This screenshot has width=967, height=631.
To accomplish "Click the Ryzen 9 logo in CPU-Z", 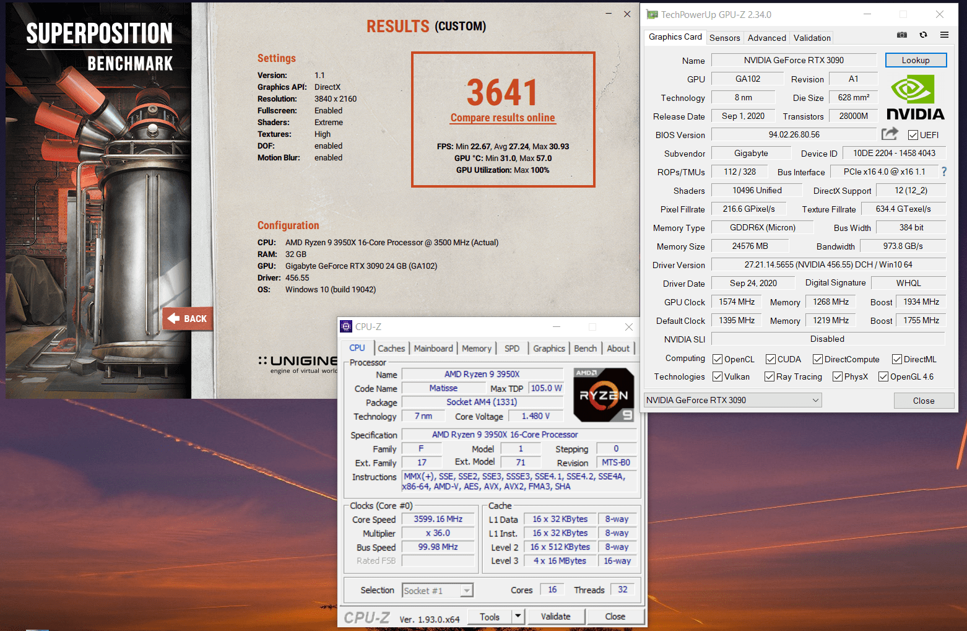I will (604, 395).
